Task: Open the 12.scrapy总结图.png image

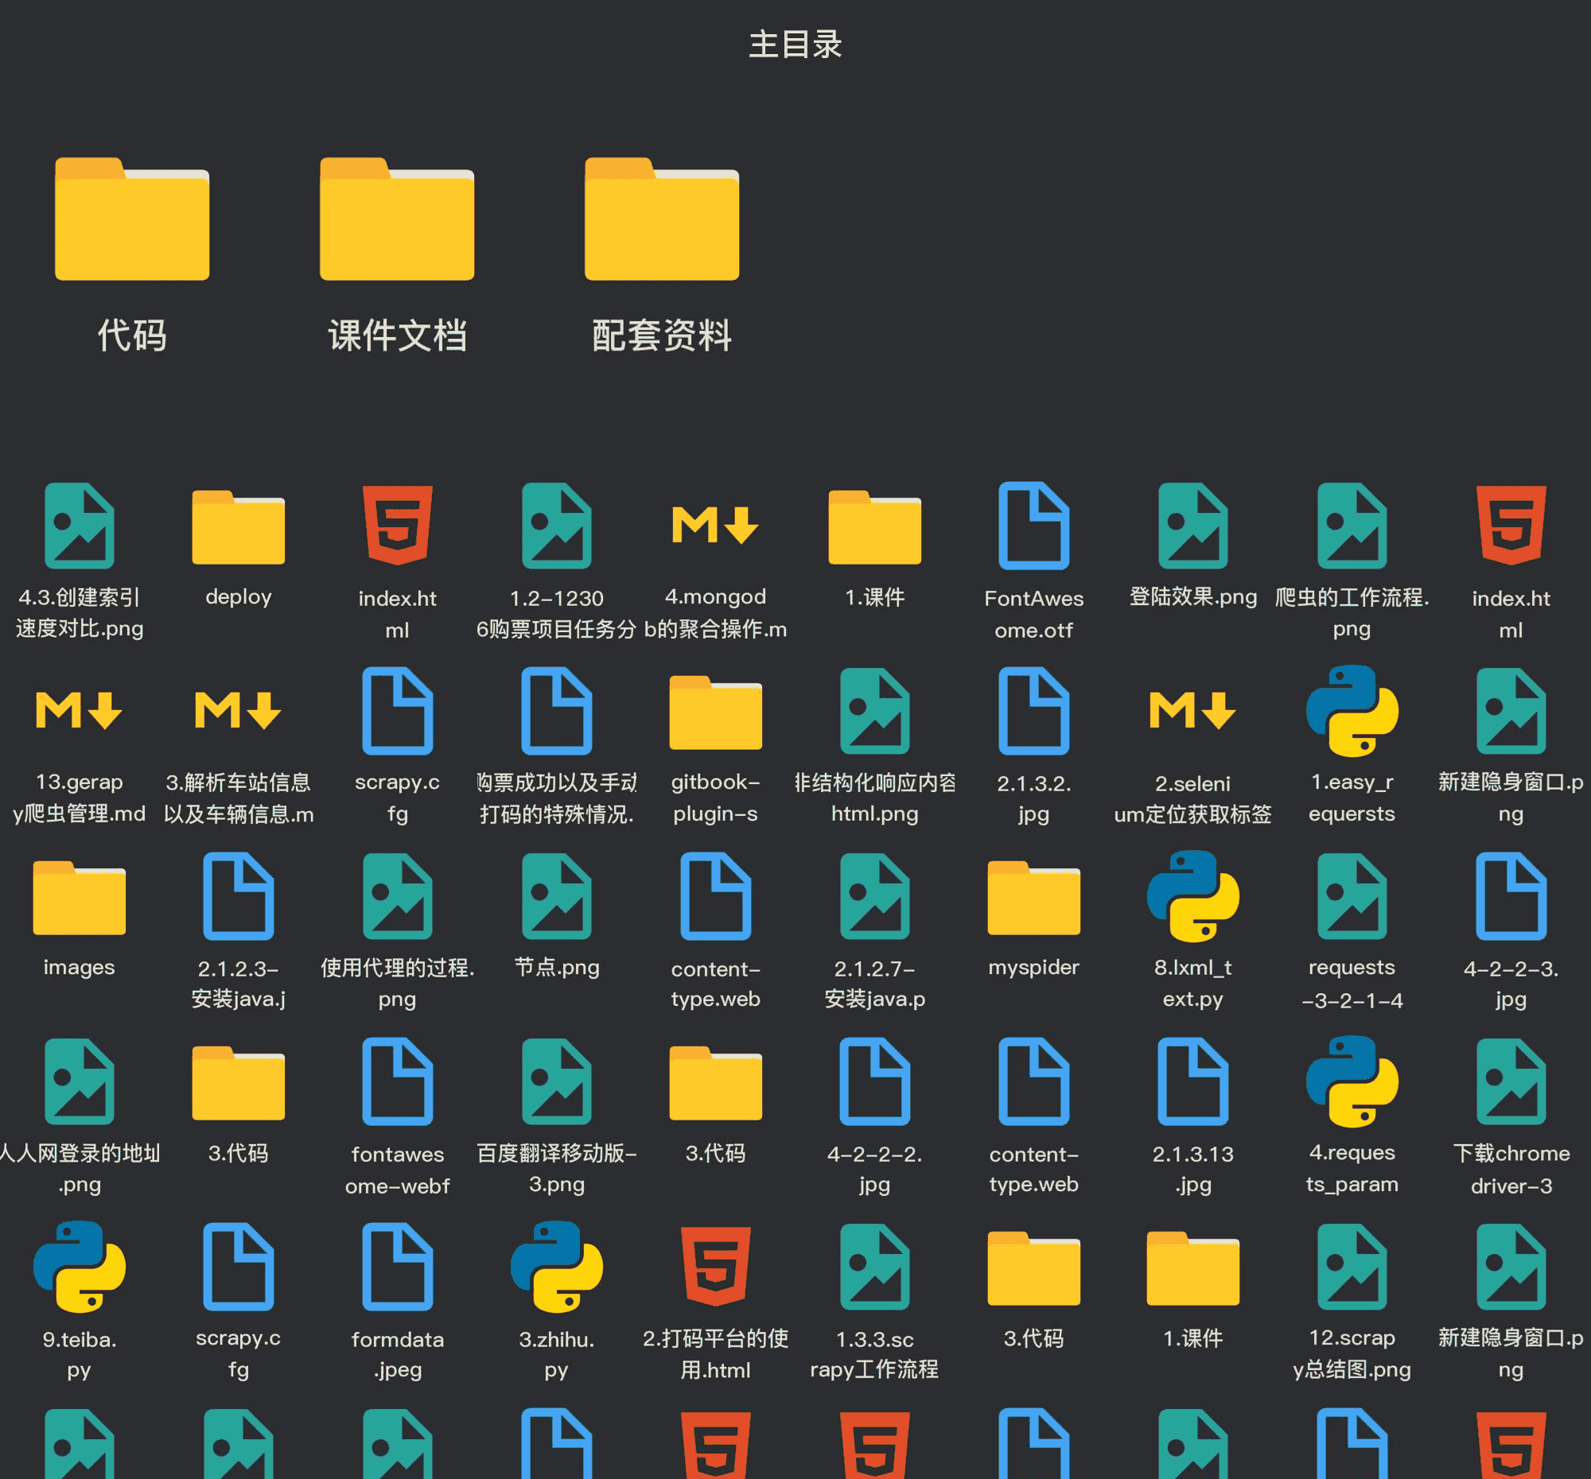Action: (1352, 1267)
